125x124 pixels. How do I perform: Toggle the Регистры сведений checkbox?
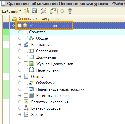point(26,96)
